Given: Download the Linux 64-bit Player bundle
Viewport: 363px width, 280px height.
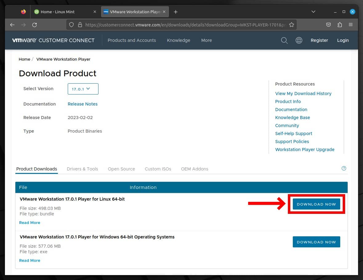Looking at the screenshot, I should tap(316, 204).
